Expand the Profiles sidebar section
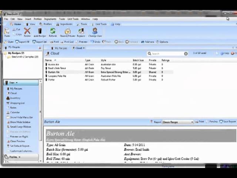 pyautogui.click(x=21, y=157)
